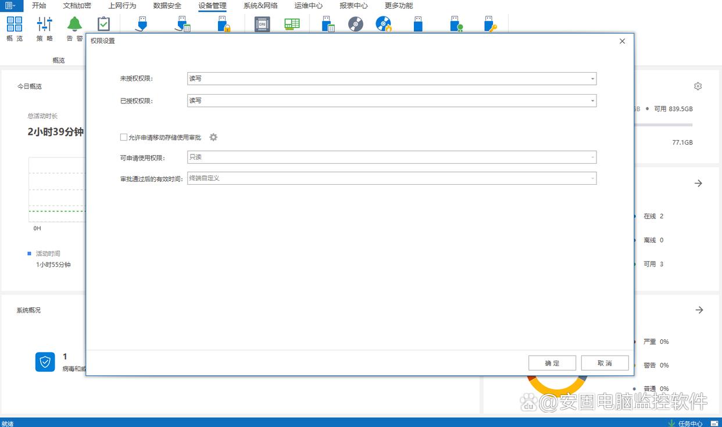
Task: Open the 告警 alert bell icon
Action: coord(74,24)
